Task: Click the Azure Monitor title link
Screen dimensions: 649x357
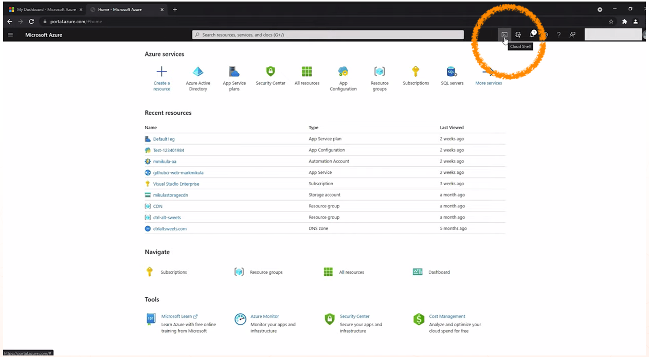Action: (x=265, y=316)
